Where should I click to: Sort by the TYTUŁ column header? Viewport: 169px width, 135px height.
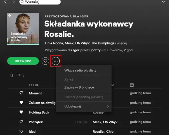click(x=34, y=85)
